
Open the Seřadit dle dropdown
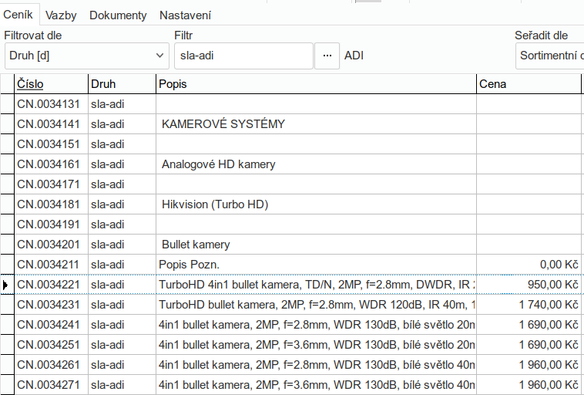coord(549,56)
